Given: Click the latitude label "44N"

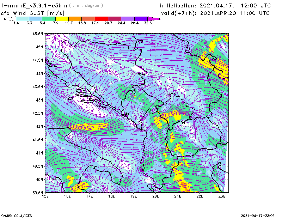Looking at the screenshot, I should (39, 73).
